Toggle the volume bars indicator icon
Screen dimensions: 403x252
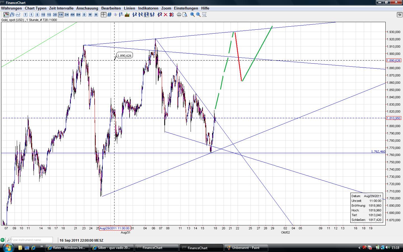pos(127,15)
